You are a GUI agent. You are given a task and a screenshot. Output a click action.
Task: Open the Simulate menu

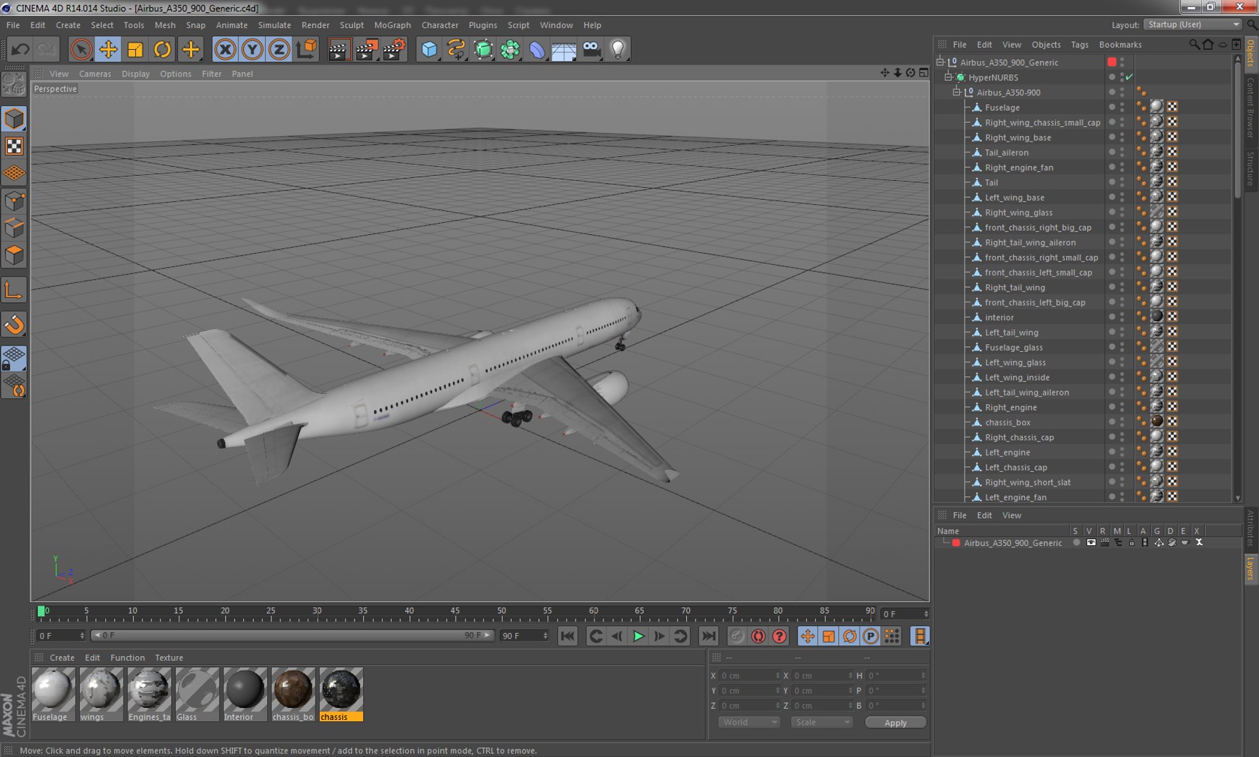coord(274,25)
